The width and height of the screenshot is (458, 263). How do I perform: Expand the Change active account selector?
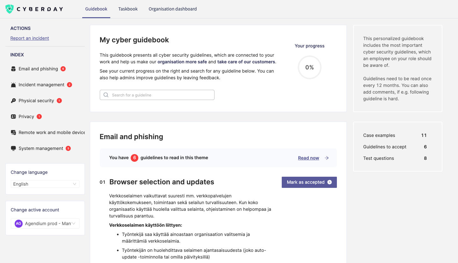tap(45, 224)
